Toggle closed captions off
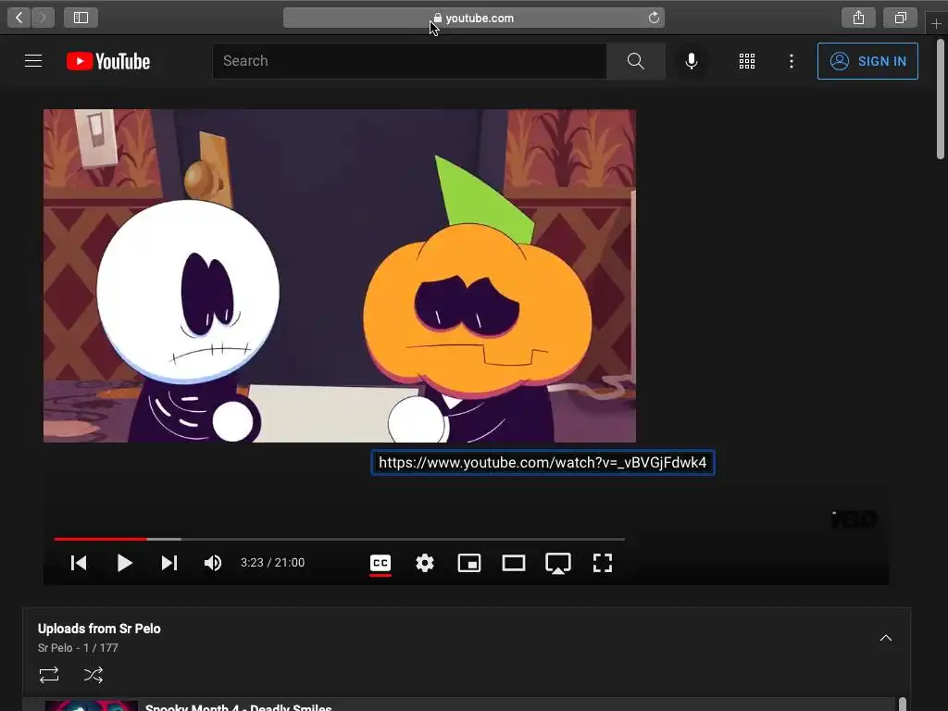The height and width of the screenshot is (711, 948). pyautogui.click(x=380, y=564)
